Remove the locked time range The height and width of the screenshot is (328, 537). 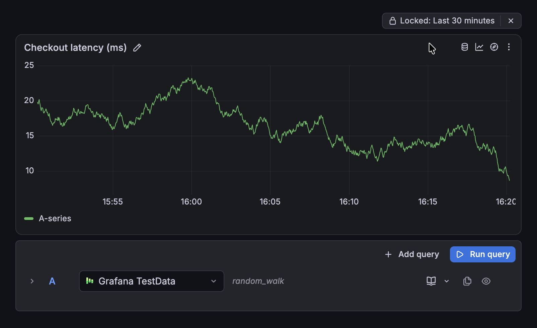pyautogui.click(x=511, y=21)
